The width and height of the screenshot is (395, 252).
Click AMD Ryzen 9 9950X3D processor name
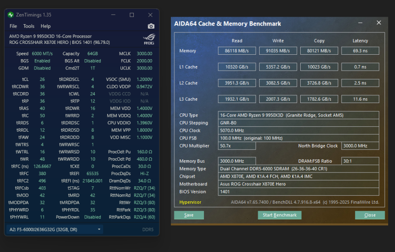[x=50, y=36]
